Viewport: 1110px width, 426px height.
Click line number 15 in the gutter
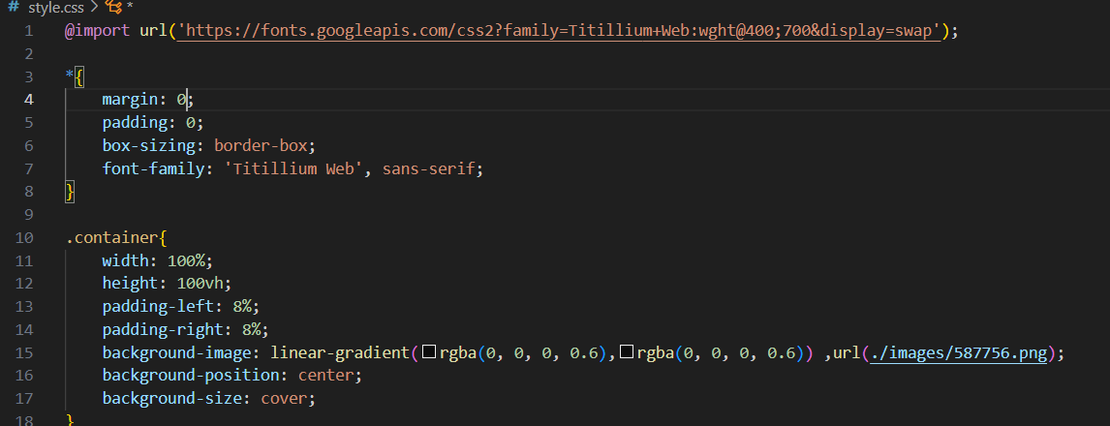pos(25,353)
